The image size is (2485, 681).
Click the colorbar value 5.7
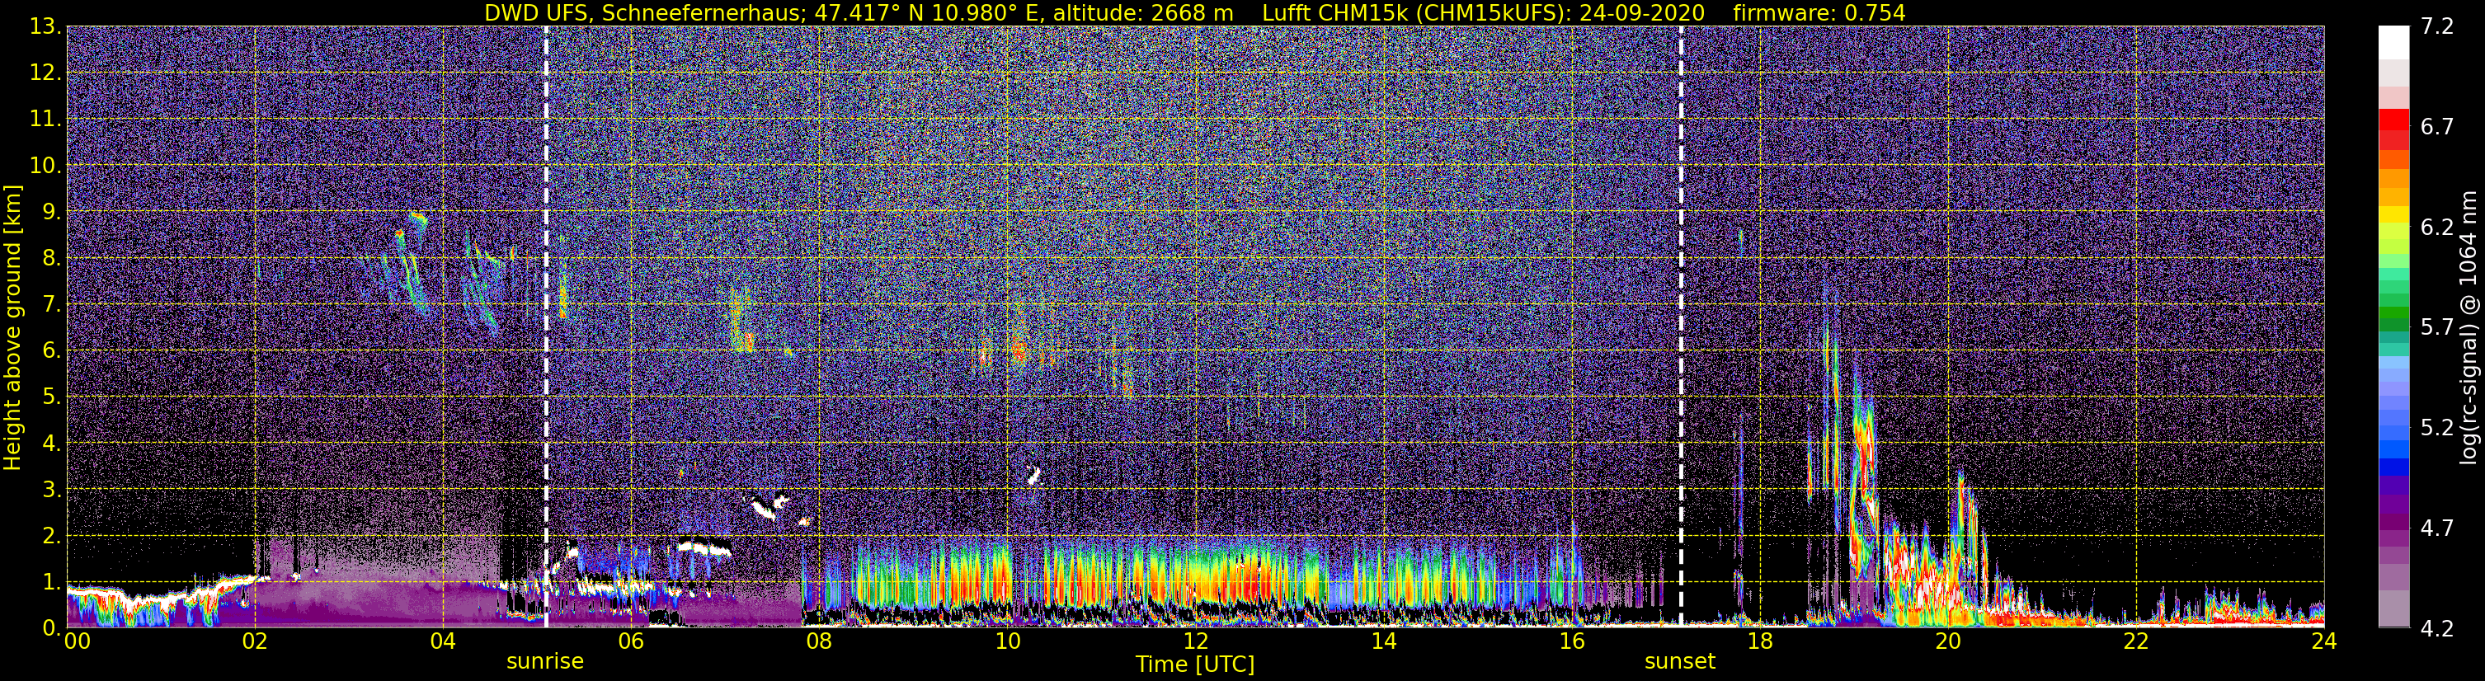coord(2437,328)
